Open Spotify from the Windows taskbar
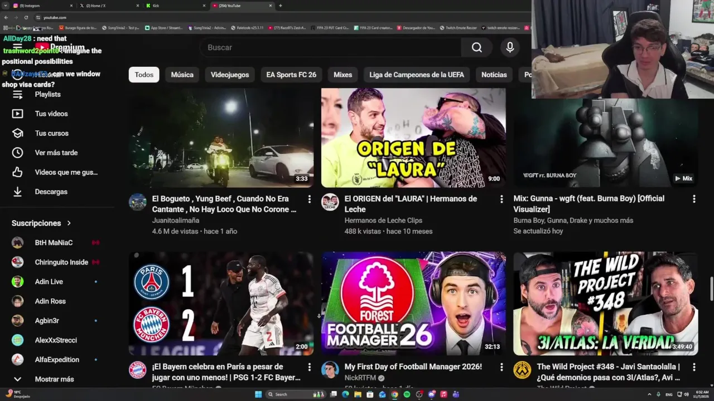 (x=407, y=394)
